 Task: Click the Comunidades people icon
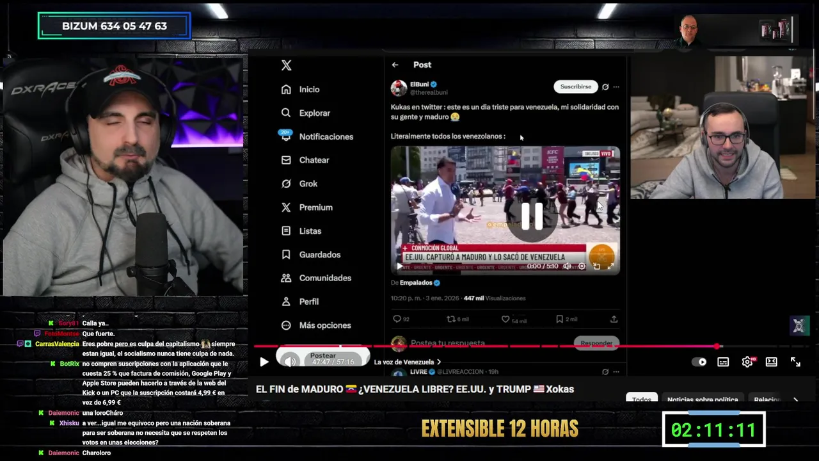pyautogui.click(x=286, y=278)
